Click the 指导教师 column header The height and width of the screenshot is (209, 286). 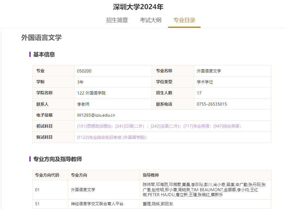point(205,175)
